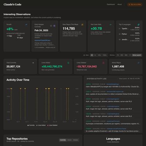Click the teal icon on Top 3 Languages card
146x146 pixels.
[139, 25]
